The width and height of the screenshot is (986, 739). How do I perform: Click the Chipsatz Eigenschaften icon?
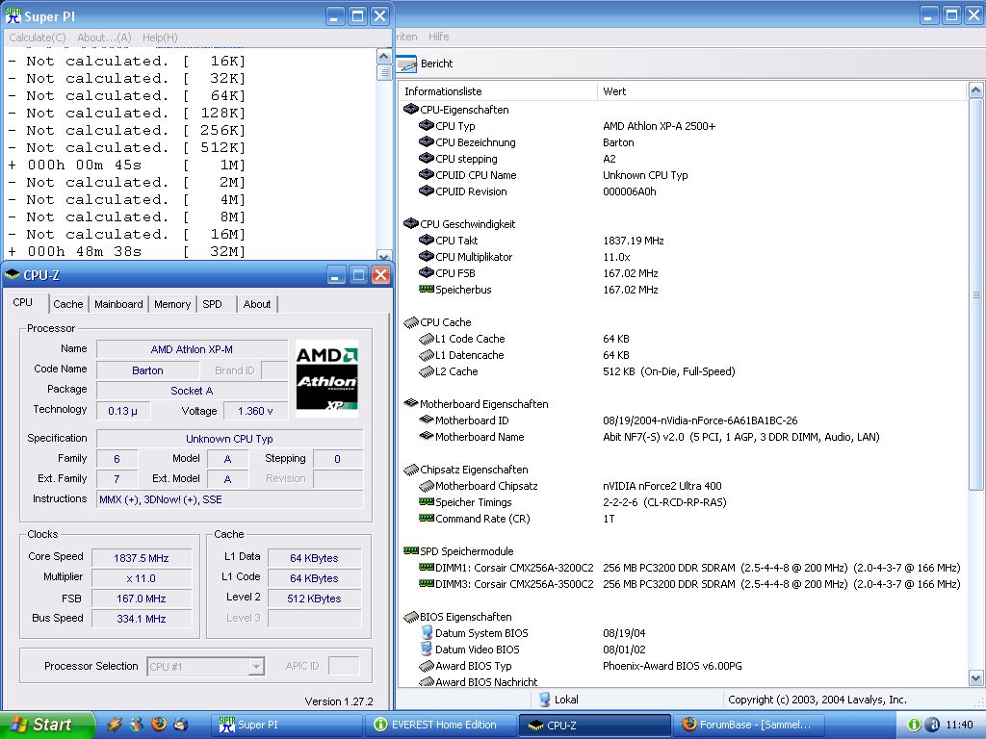coord(410,470)
